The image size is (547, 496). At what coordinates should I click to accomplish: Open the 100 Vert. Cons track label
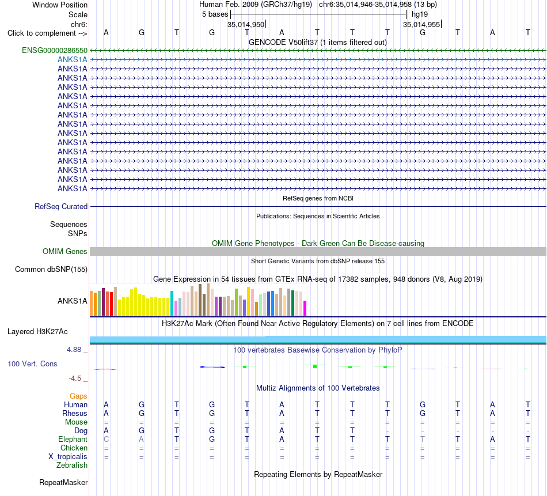pyautogui.click(x=32, y=364)
